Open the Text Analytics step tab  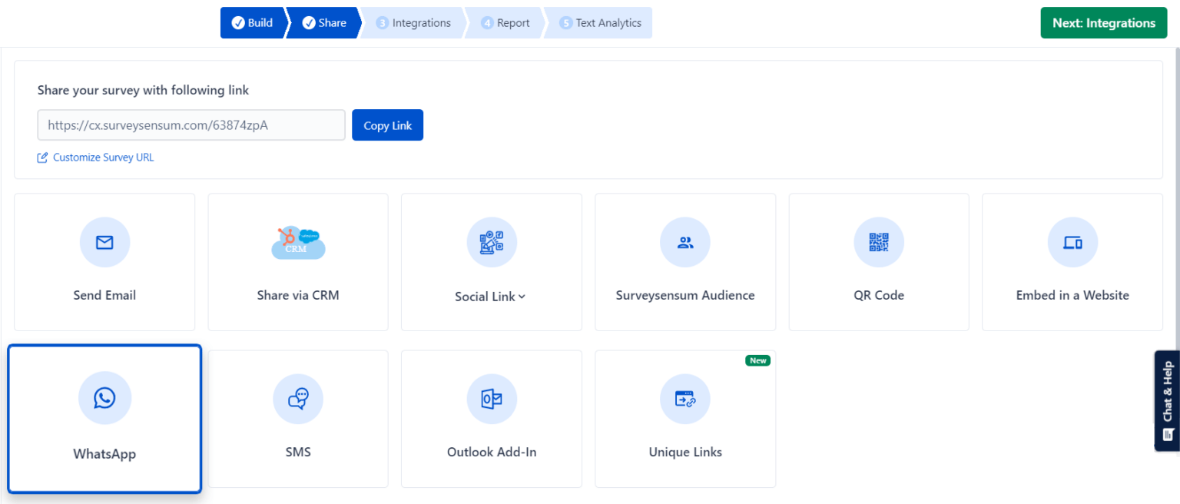[x=600, y=23]
